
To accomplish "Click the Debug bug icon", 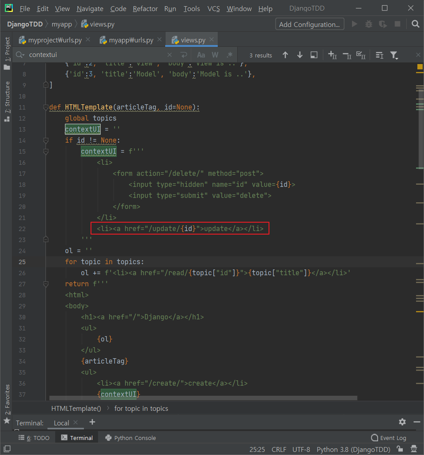I will (368, 24).
